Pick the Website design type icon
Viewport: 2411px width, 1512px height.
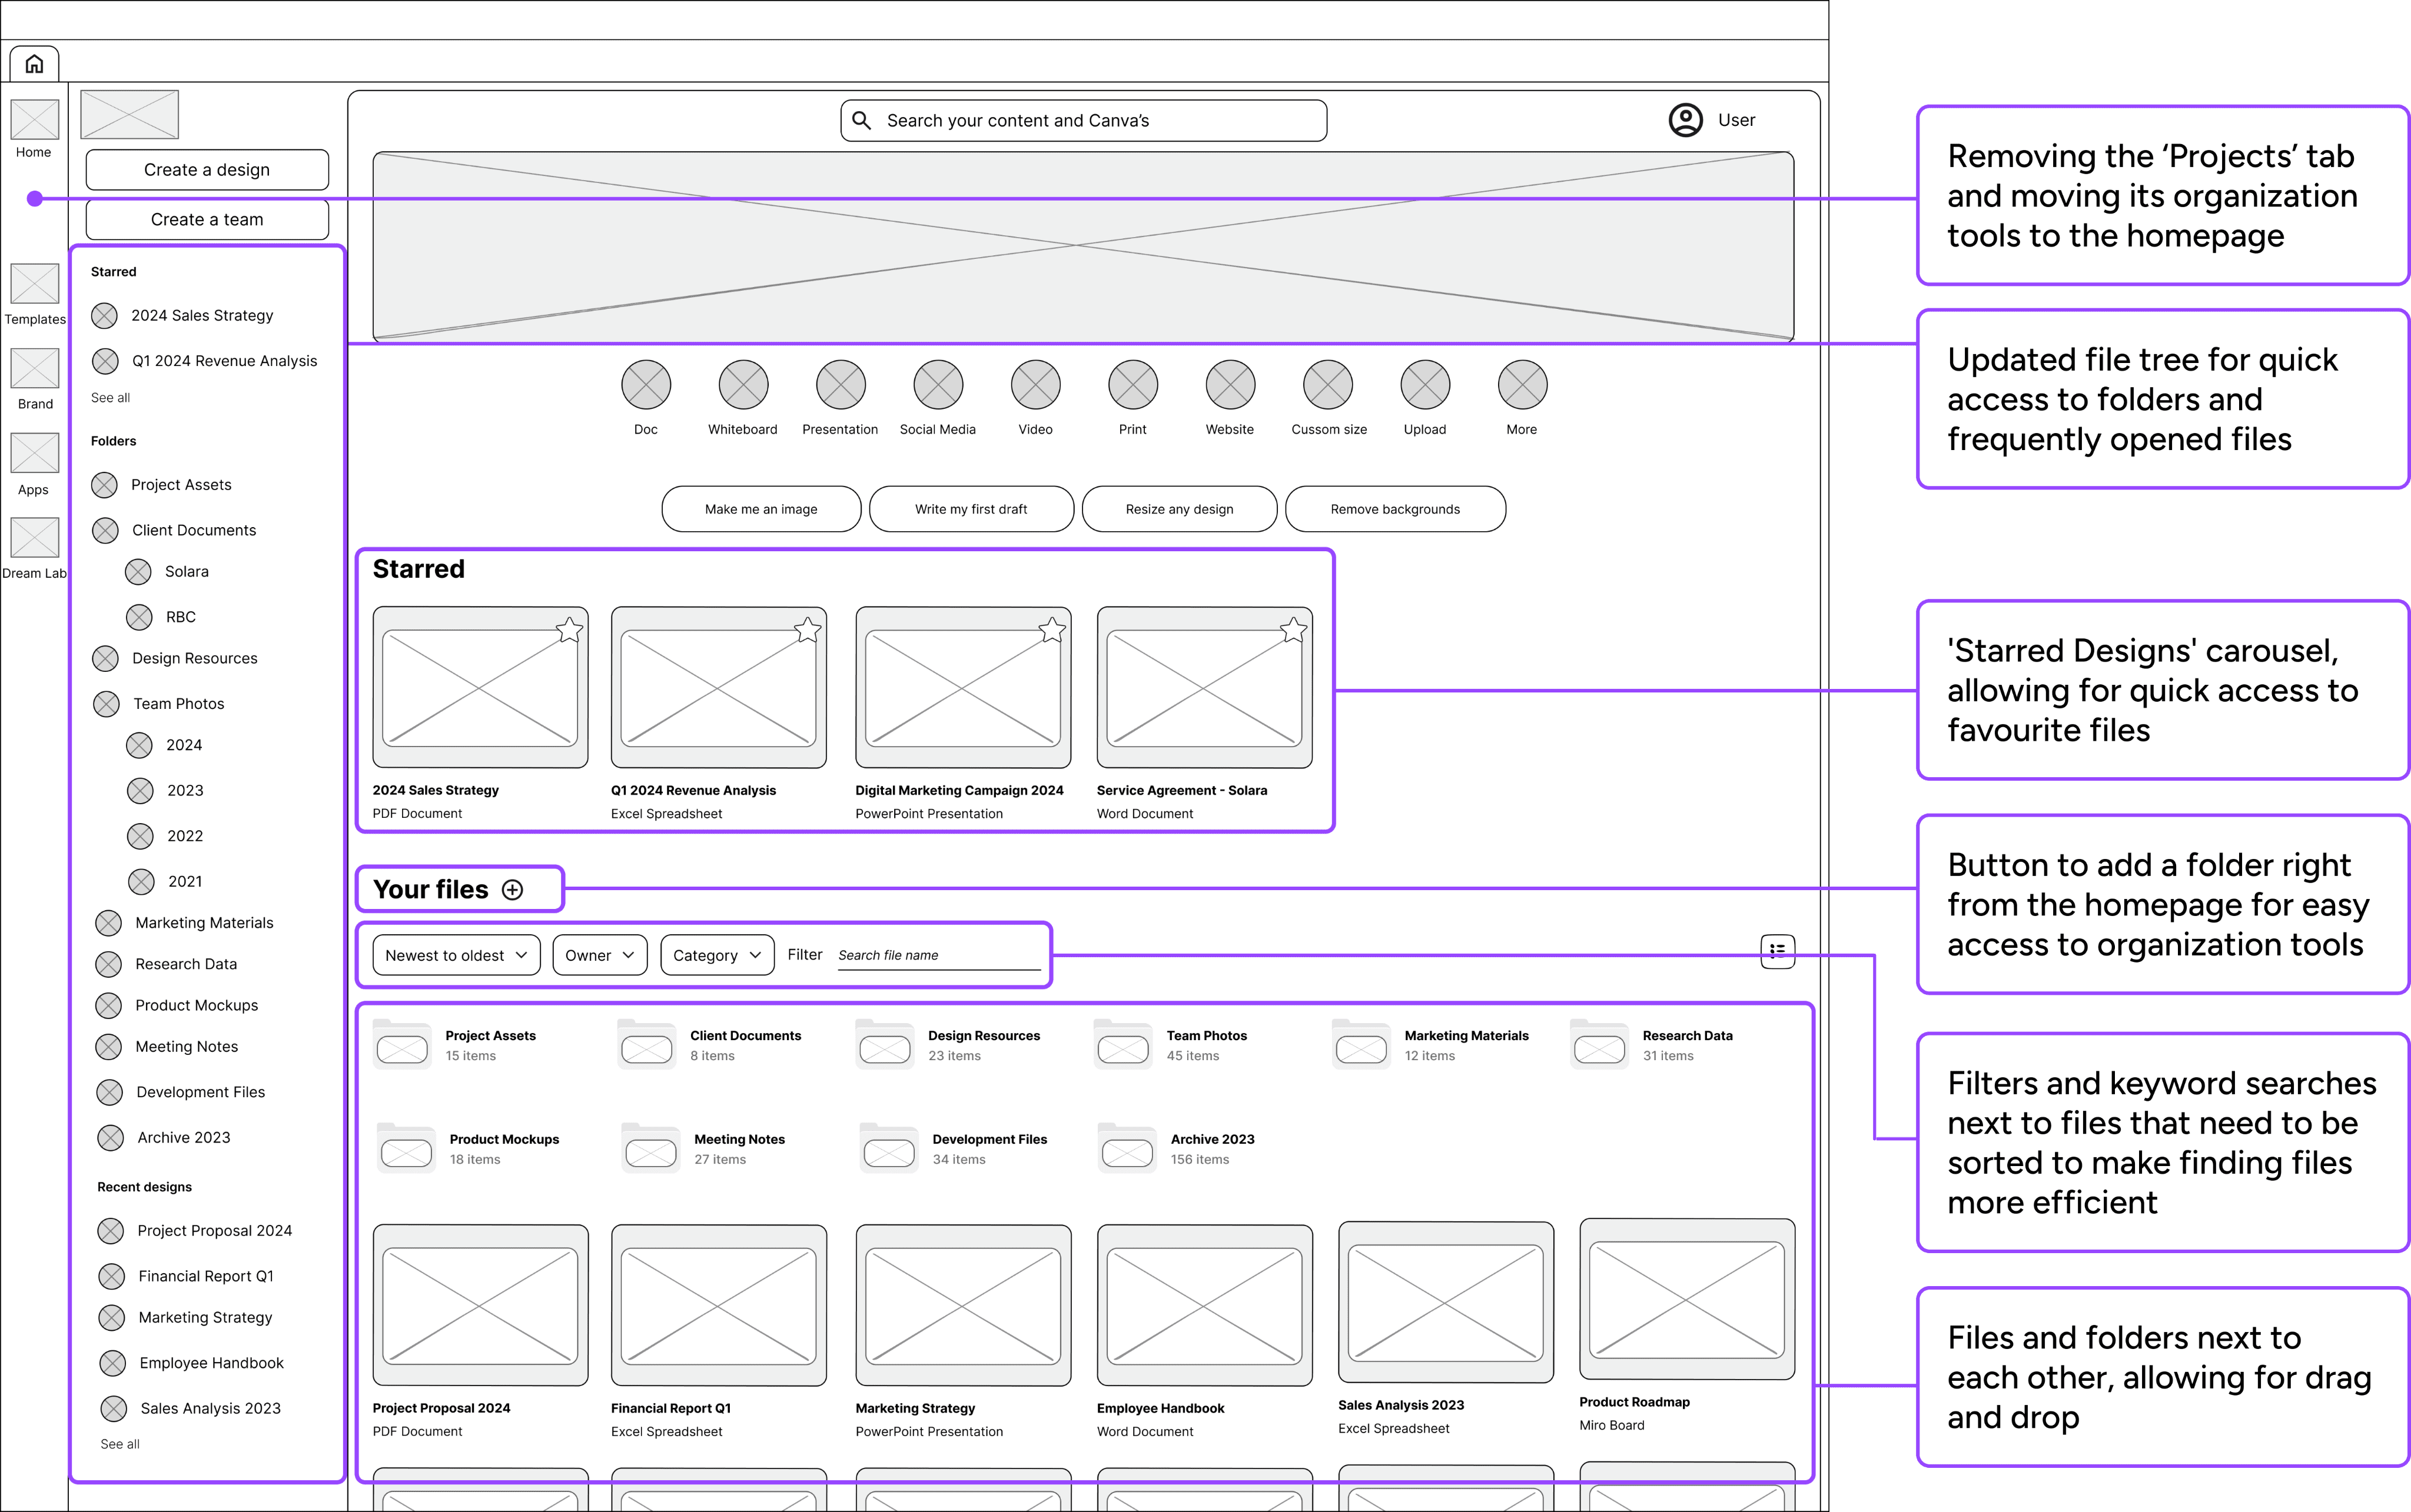(1230, 385)
